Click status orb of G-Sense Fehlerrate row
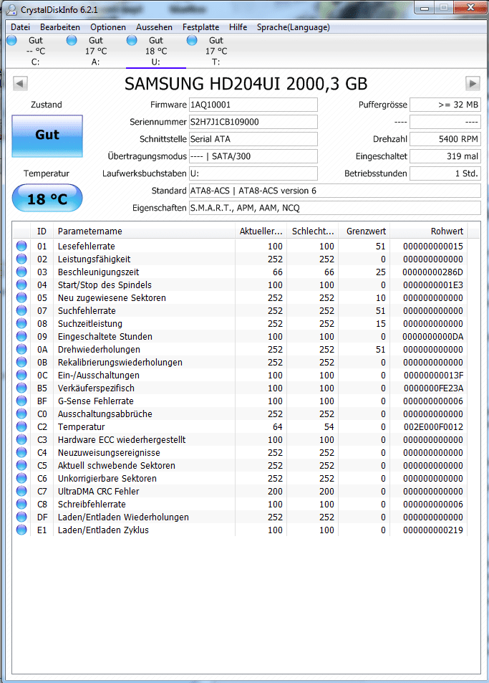Viewport: 489px width, 683px height. click(21, 401)
